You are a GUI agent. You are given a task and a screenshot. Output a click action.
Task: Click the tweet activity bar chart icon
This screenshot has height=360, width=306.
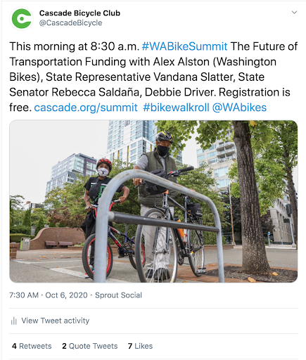pyautogui.click(x=14, y=321)
